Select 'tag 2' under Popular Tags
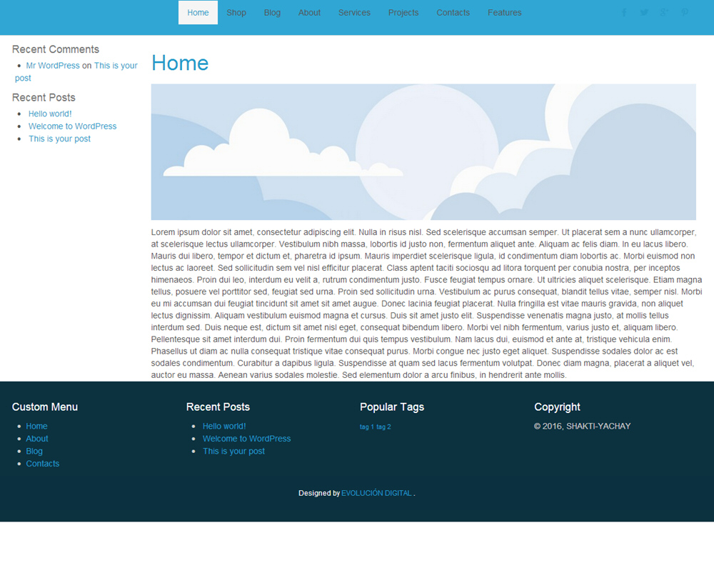 pyautogui.click(x=383, y=427)
